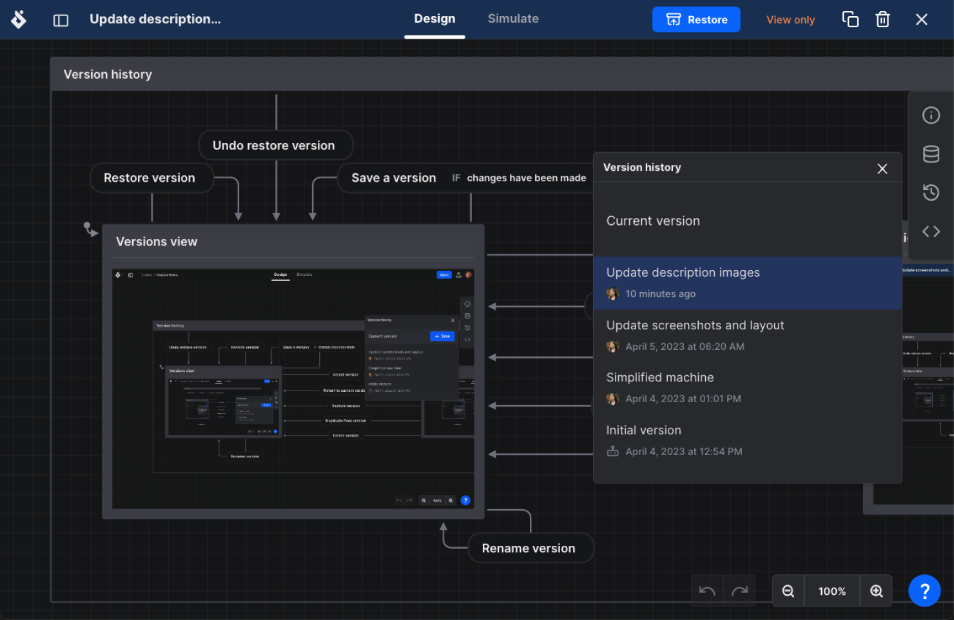Open help via the question mark button
This screenshot has width=954, height=620.
(924, 590)
